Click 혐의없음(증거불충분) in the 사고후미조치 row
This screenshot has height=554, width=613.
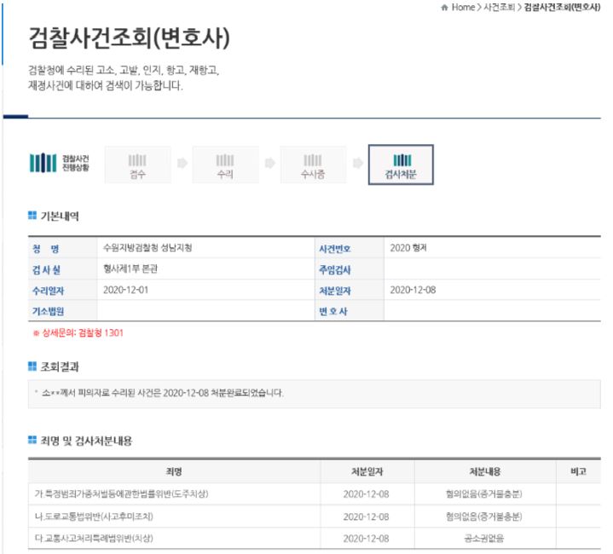point(484,516)
